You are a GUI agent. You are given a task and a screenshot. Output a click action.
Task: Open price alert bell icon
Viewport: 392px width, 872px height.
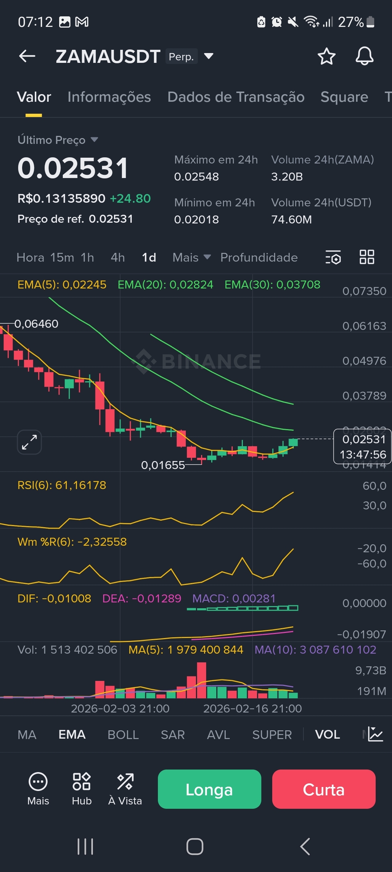click(364, 56)
